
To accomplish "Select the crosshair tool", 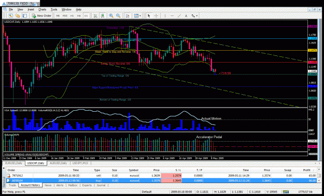I will click(156, 16).
